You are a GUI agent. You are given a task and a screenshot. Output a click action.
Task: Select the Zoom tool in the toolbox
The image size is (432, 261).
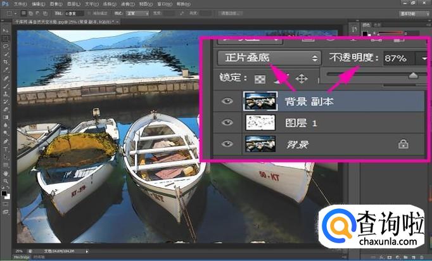[x=6, y=181]
